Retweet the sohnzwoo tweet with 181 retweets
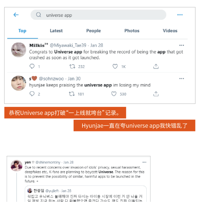This screenshot has width=201, height=202. (x=72, y=94)
